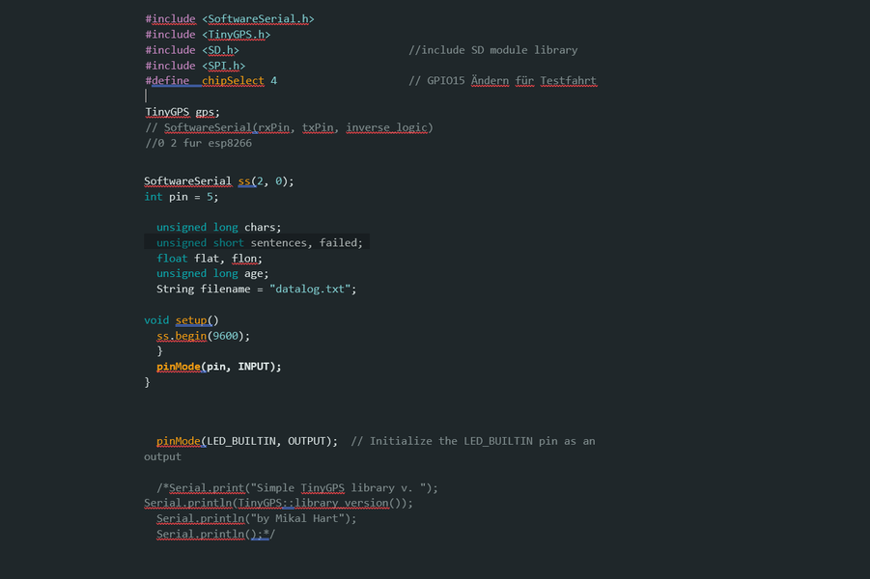This screenshot has height=579, width=870.
Task: Click the 'unsigned long age;' line
Action: (212, 273)
